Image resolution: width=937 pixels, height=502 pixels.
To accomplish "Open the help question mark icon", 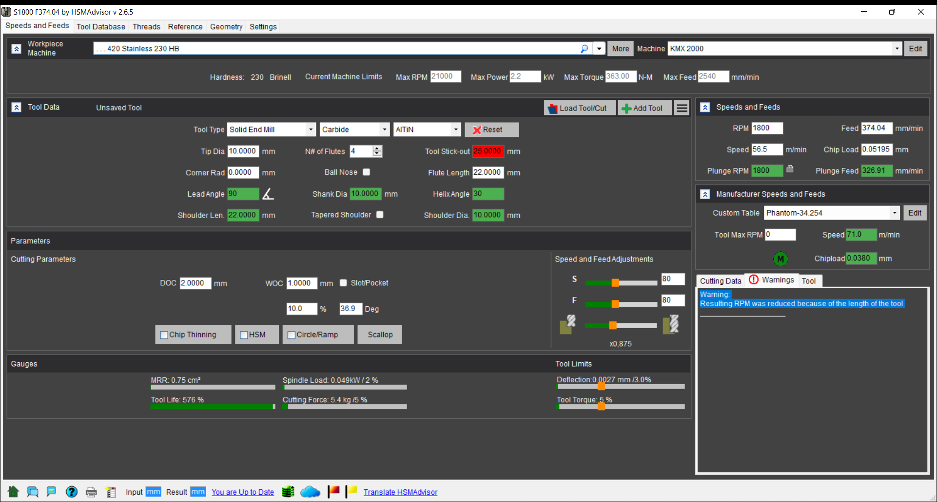I will point(72,492).
